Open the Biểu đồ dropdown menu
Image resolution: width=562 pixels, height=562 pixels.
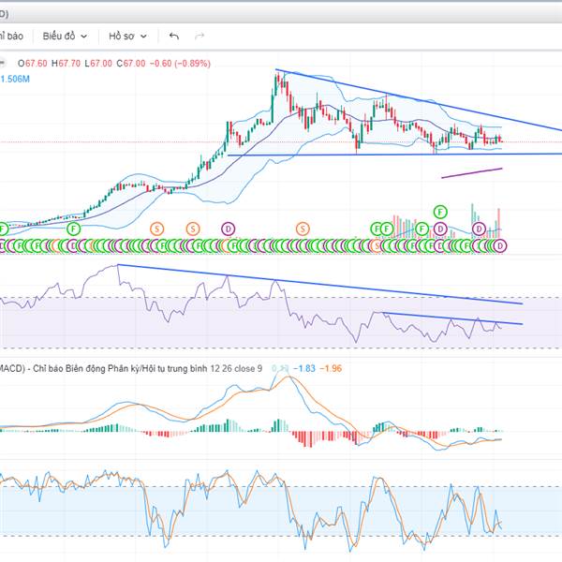[65, 36]
